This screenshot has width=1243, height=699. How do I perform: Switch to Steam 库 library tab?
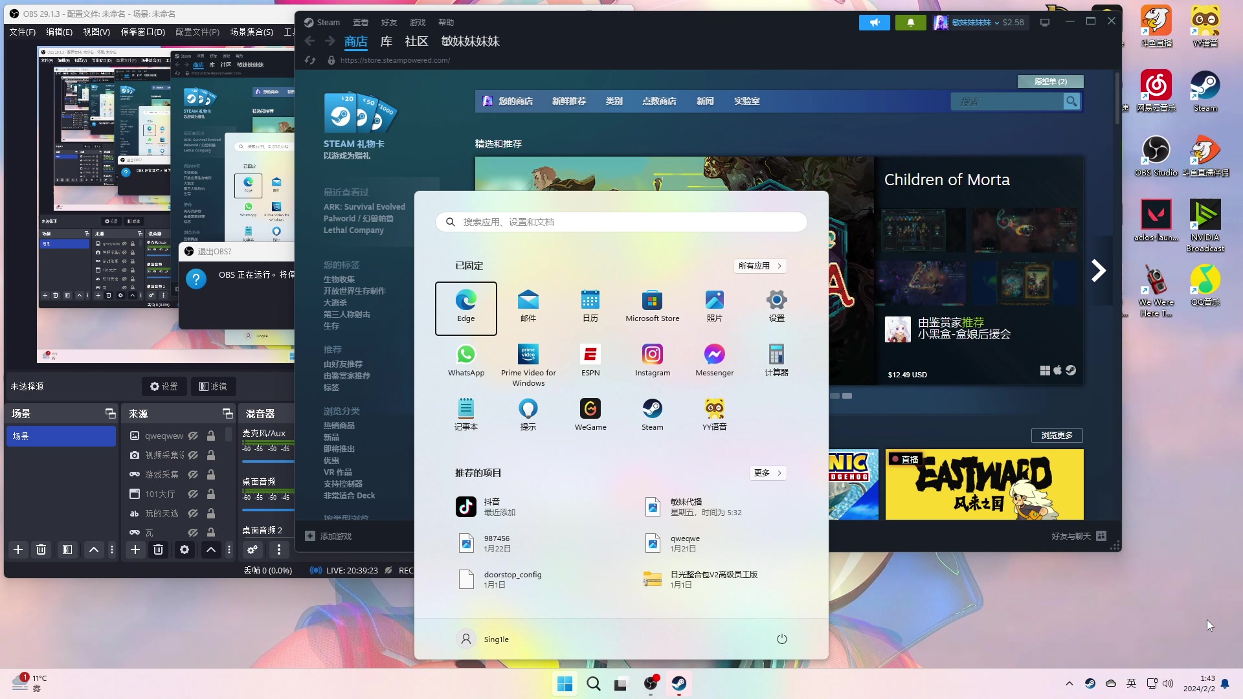click(x=386, y=41)
